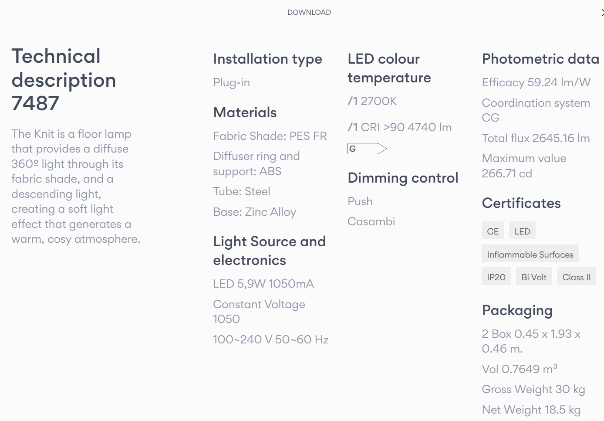Select the /1 2700K colour temperature option

coord(372,101)
